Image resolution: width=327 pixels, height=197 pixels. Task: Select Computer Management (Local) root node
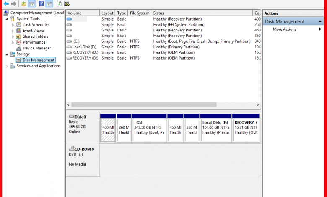pos(37,13)
